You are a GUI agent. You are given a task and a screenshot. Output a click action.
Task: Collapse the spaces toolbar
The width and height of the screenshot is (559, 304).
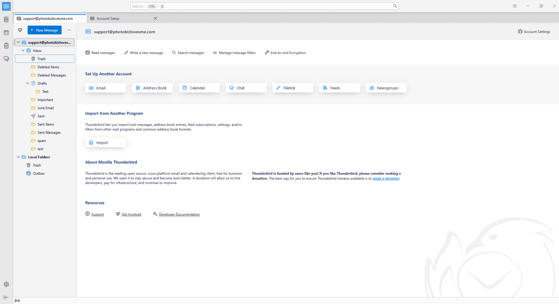click(x=6, y=297)
